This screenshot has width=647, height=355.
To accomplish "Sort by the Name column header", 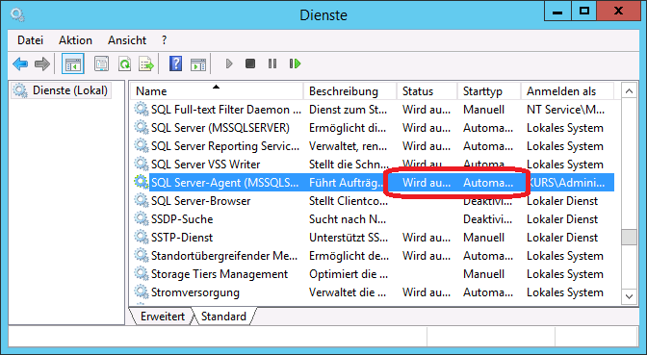I will tap(217, 91).
